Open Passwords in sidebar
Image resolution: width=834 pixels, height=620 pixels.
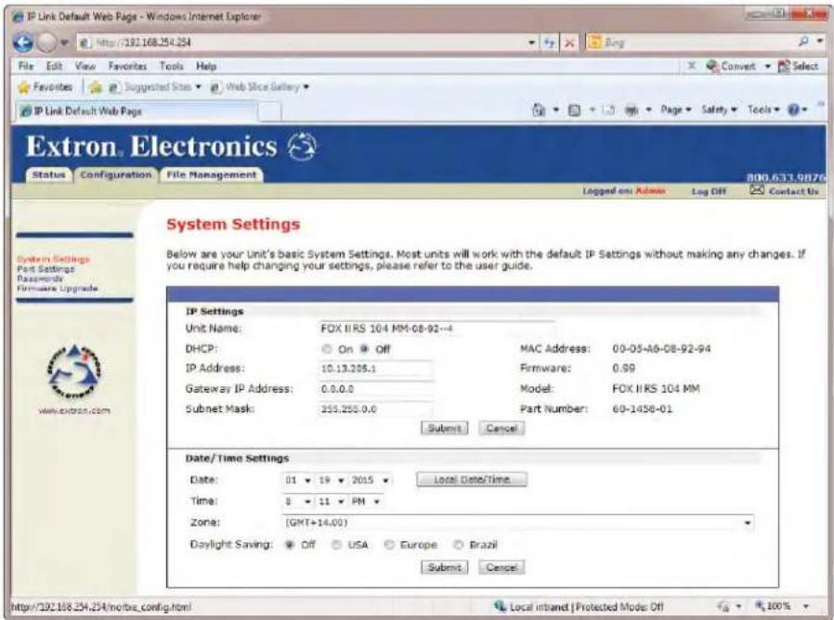[40, 278]
